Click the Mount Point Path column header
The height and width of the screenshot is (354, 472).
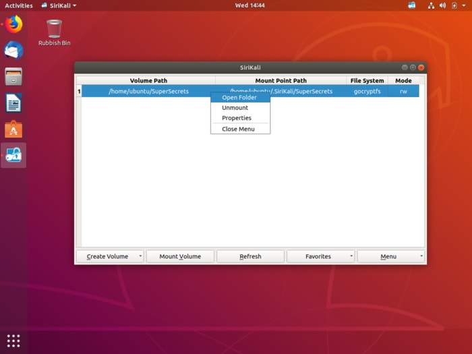[281, 81]
